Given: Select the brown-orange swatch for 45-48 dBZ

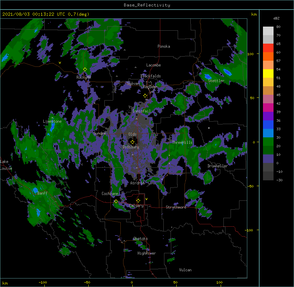Looking at the screenshot, I should click(x=268, y=90).
